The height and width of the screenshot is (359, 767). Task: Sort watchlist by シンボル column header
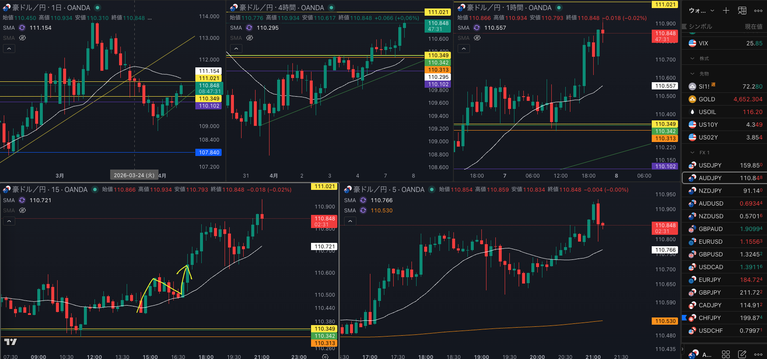pyautogui.click(x=700, y=26)
